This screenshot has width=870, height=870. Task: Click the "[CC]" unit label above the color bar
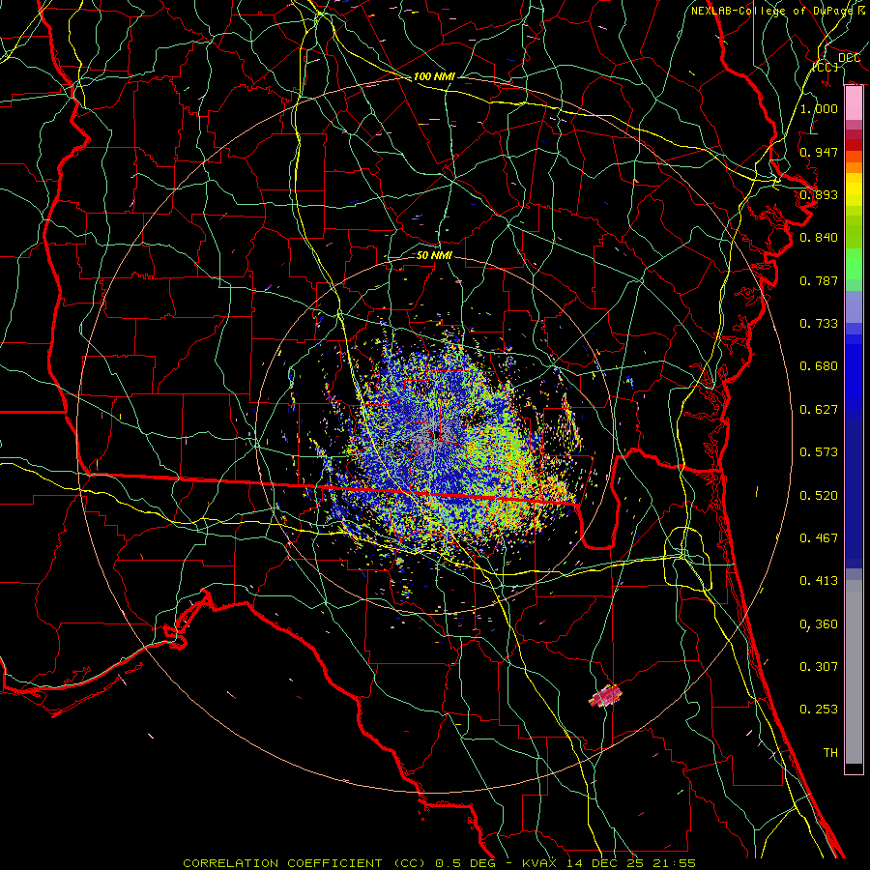coord(826,67)
